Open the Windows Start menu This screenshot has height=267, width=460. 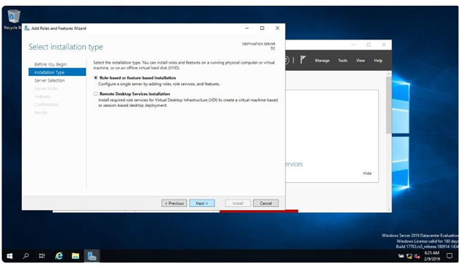10,256
